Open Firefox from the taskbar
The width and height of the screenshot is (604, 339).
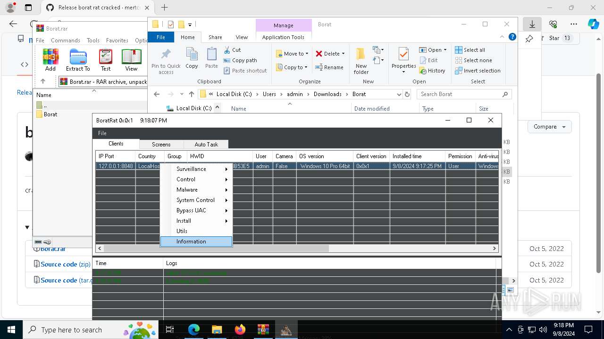coord(240,330)
